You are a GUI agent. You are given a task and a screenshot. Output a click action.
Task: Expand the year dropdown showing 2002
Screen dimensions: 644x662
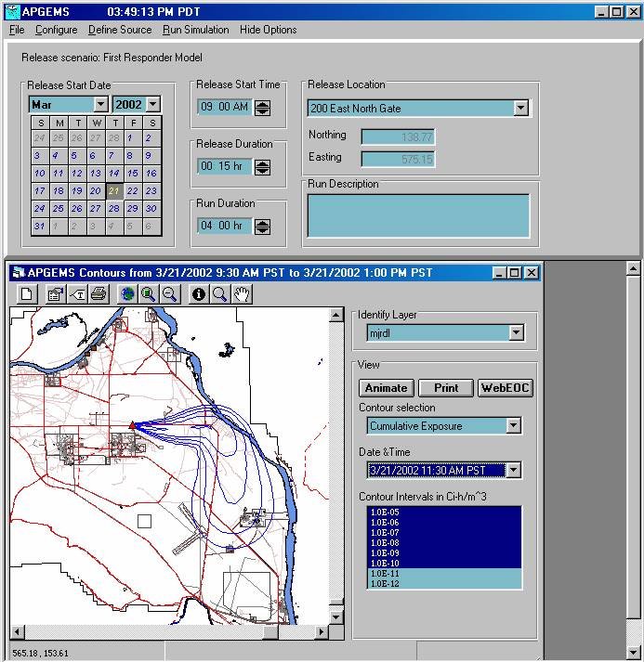(x=153, y=104)
